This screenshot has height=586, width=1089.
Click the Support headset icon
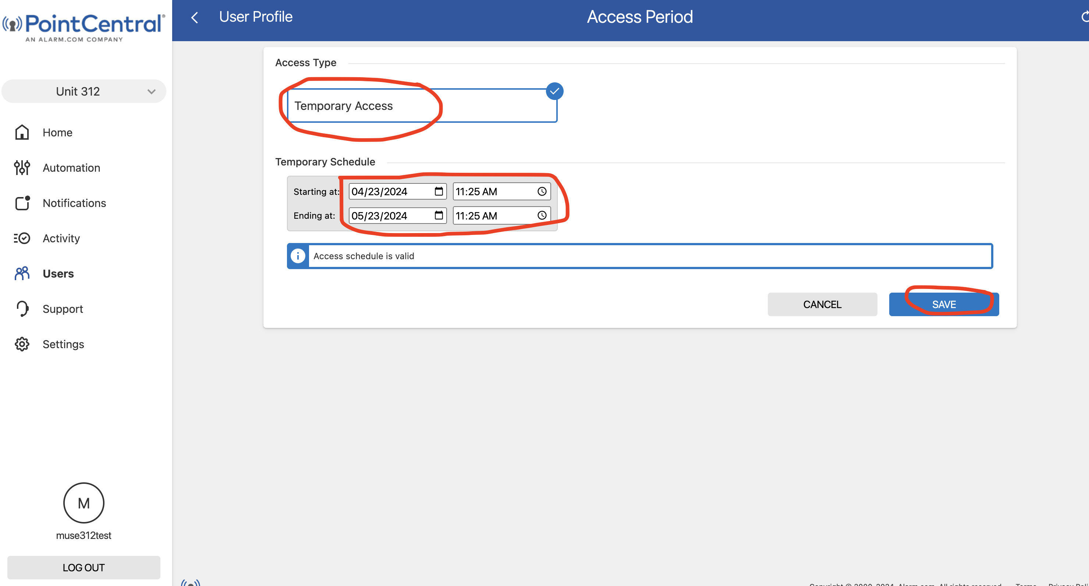pyautogui.click(x=22, y=309)
